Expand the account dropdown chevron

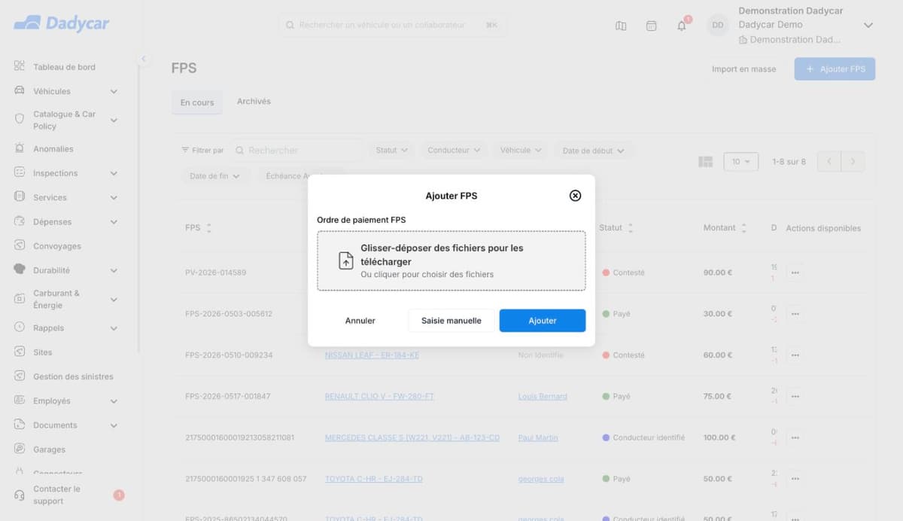(x=868, y=26)
